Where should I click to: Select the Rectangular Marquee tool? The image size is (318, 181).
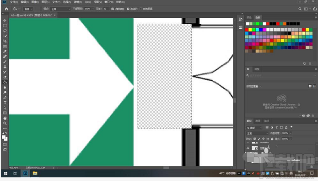click(x=5, y=26)
